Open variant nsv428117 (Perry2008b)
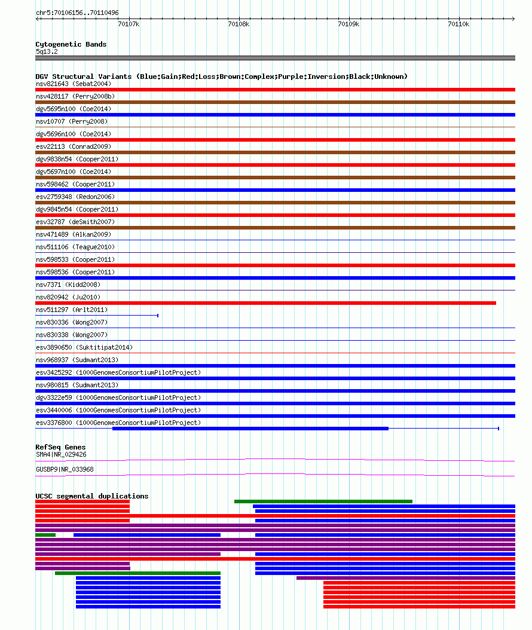 75,96
